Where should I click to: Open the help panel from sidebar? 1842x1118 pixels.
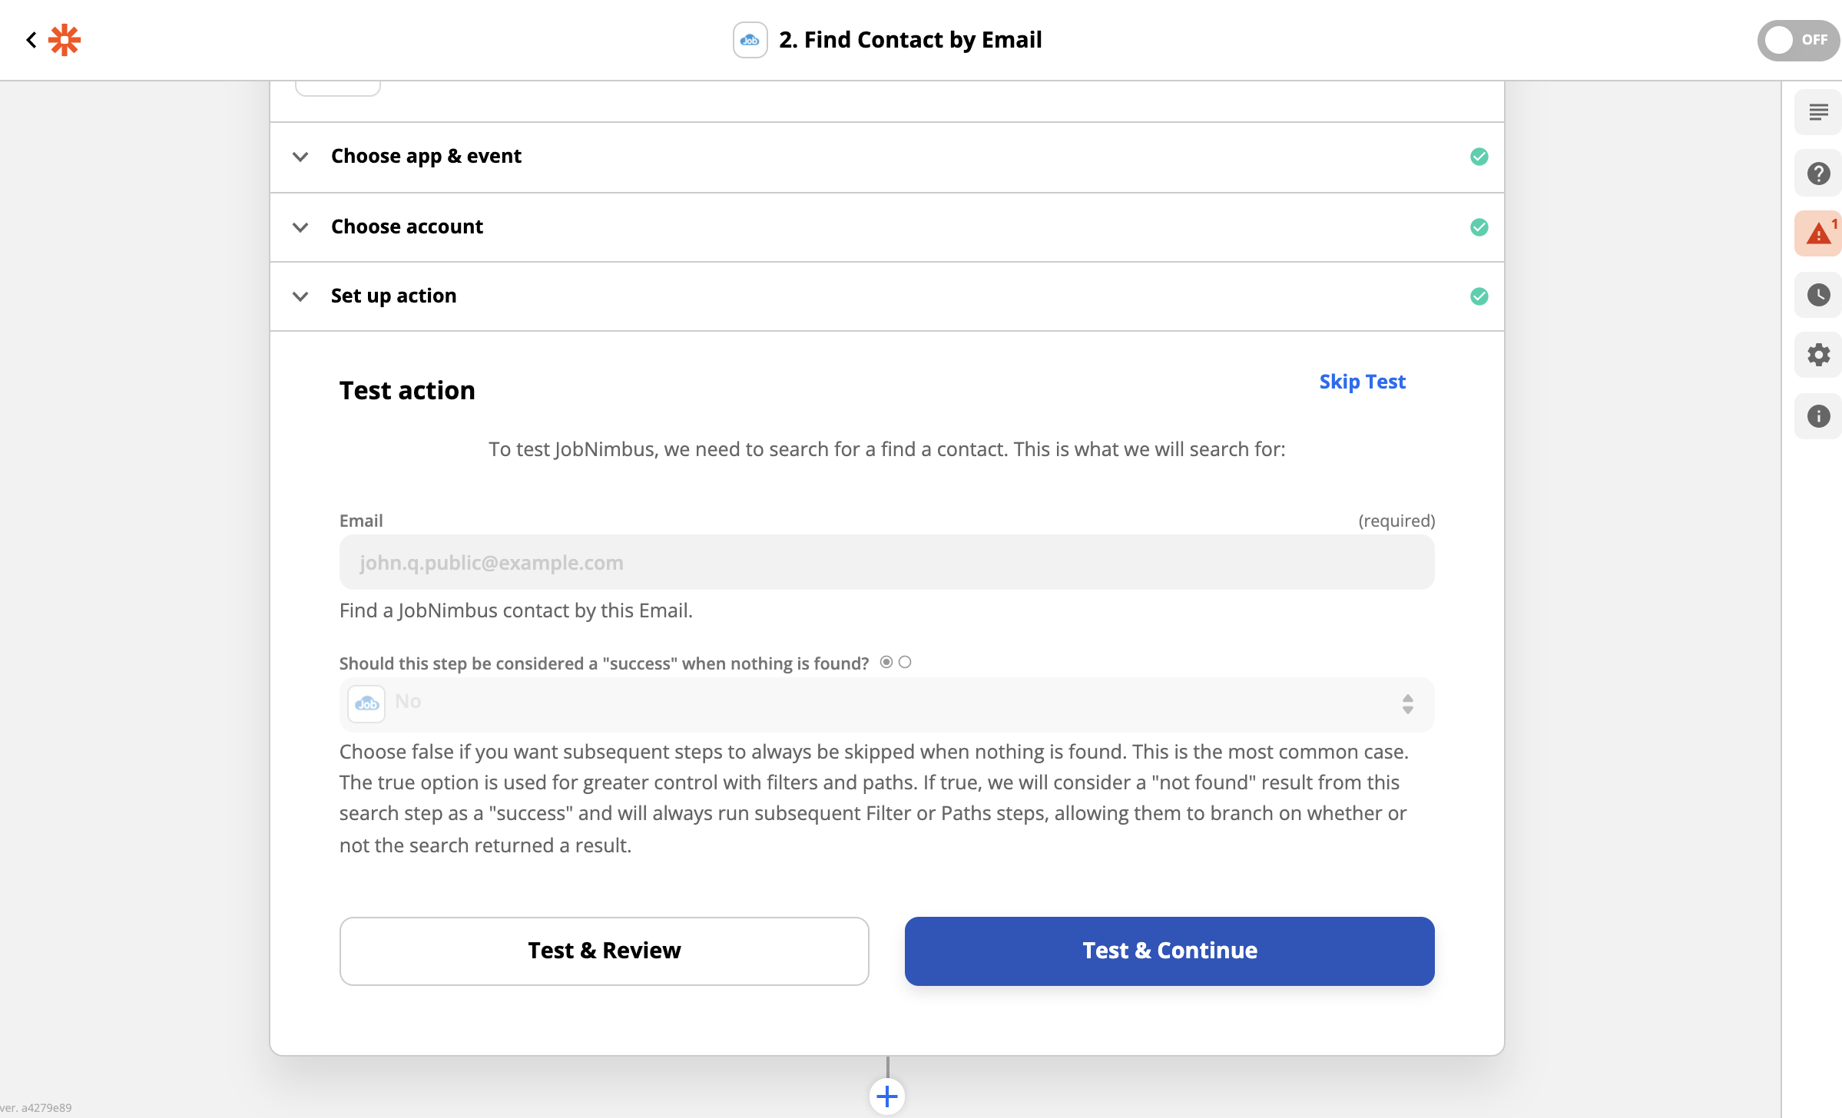1818,172
